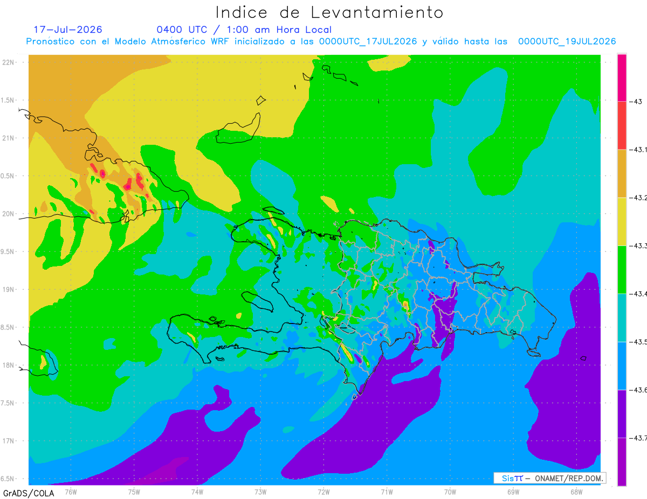
Task: Click longitude label '70W'
Action: (450, 491)
